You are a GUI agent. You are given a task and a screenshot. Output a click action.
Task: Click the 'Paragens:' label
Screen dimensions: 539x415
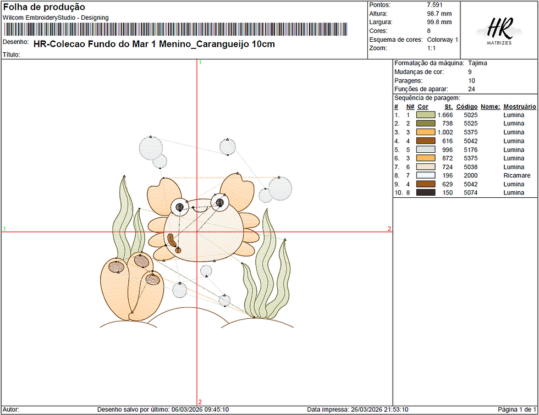408,81
